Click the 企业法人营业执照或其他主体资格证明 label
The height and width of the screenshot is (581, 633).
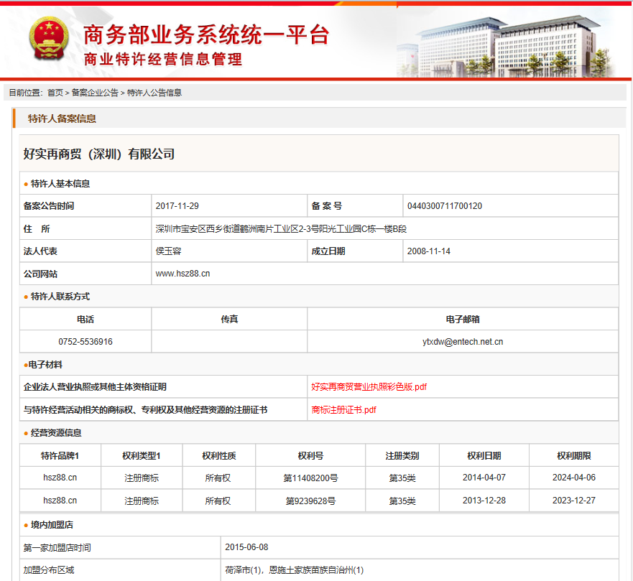click(x=95, y=387)
